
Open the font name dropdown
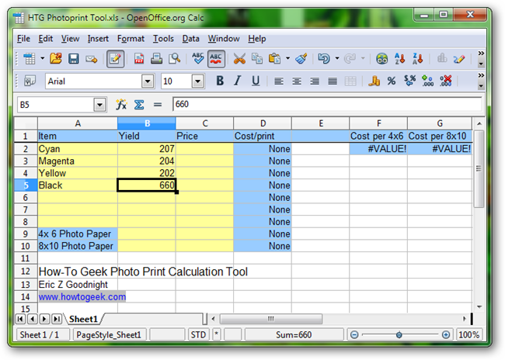pos(148,81)
